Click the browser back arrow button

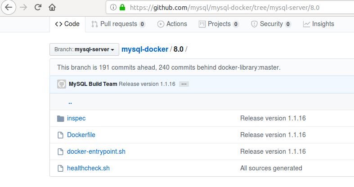pyautogui.click(x=9, y=7)
